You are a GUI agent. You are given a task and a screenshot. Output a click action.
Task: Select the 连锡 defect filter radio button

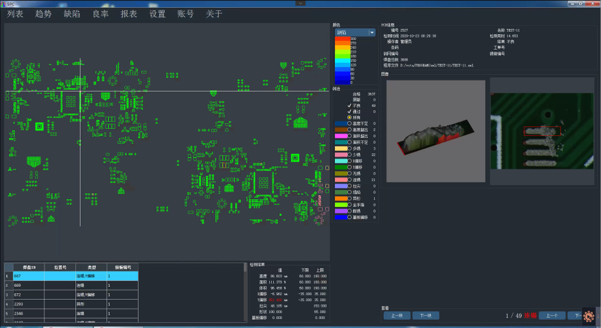tap(349, 179)
